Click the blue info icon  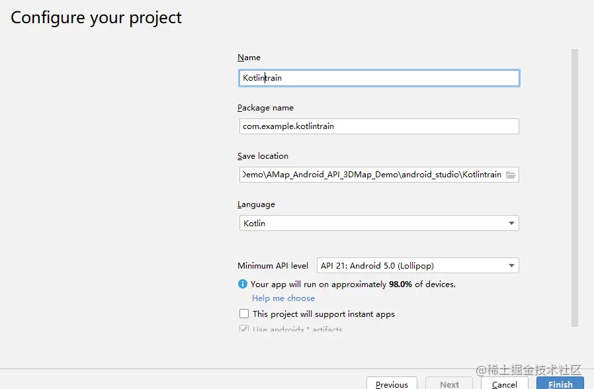[x=243, y=284]
